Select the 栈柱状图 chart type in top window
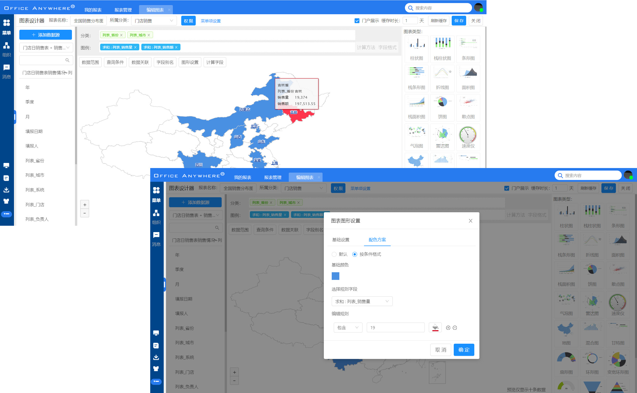The width and height of the screenshot is (637, 393). click(x=442, y=49)
